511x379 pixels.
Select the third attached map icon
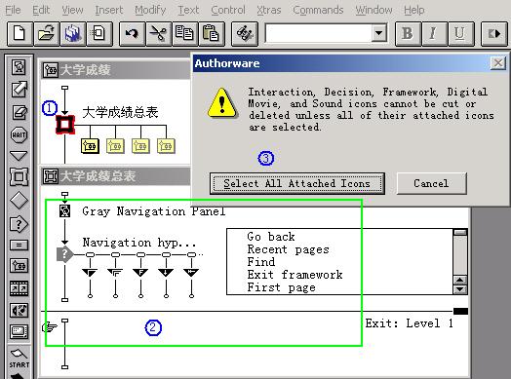(x=140, y=146)
